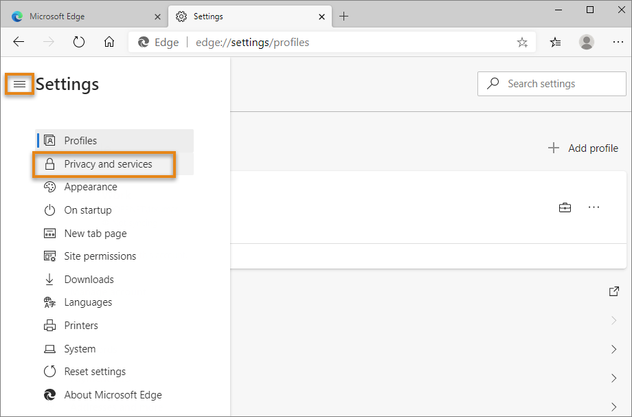The image size is (632, 417).
Task: Open the Edge ellipsis menu
Action: tap(618, 43)
